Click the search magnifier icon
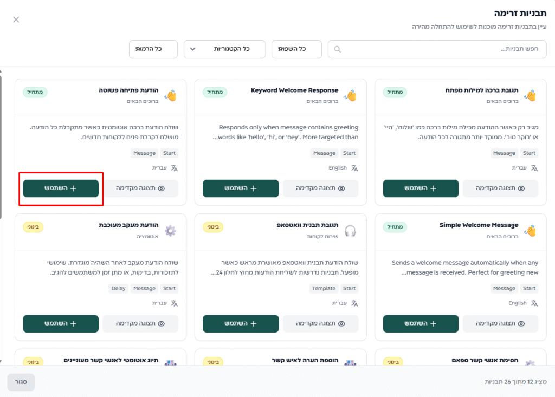Viewport: 555px width, 397px height. coord(338,49)
